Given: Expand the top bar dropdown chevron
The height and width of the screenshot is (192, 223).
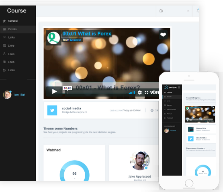Looking at the screenshot, I should click(188, 11).
